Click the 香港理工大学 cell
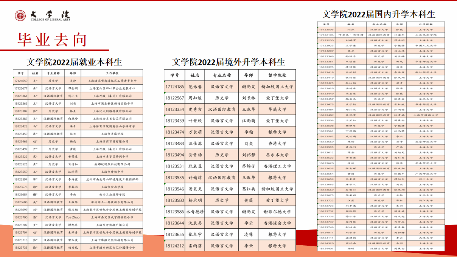Screen dimensions: 457x257 (x=277, y=166)
